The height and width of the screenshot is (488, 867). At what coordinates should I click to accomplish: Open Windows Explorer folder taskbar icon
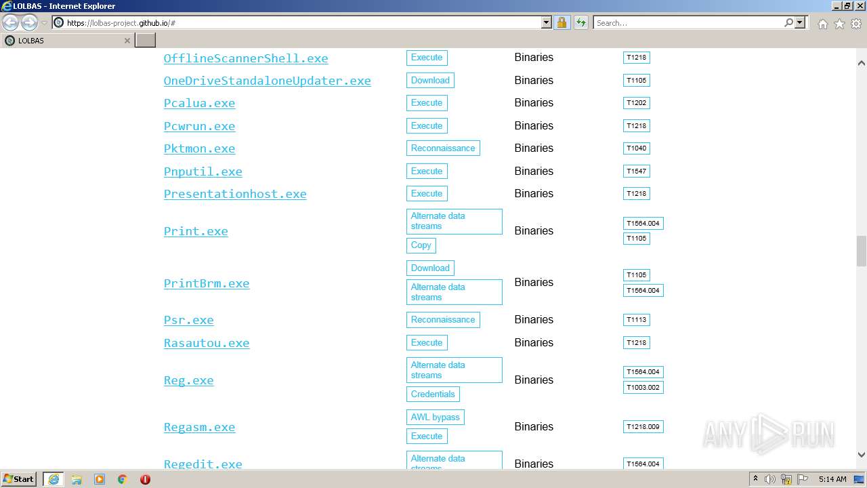click(77, 479)
